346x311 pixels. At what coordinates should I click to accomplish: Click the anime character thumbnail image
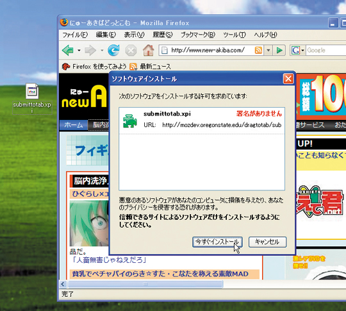(x=89, y=223)
